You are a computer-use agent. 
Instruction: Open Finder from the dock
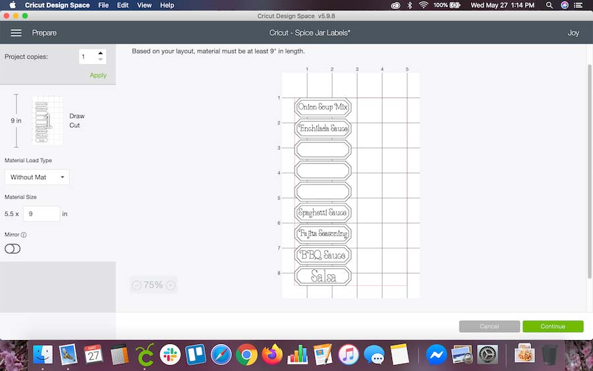[43, 355]
